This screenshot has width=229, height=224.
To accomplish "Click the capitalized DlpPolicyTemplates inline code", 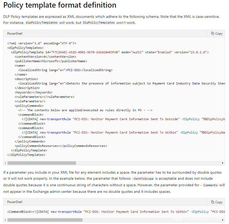I will click(x=99, y=23).
